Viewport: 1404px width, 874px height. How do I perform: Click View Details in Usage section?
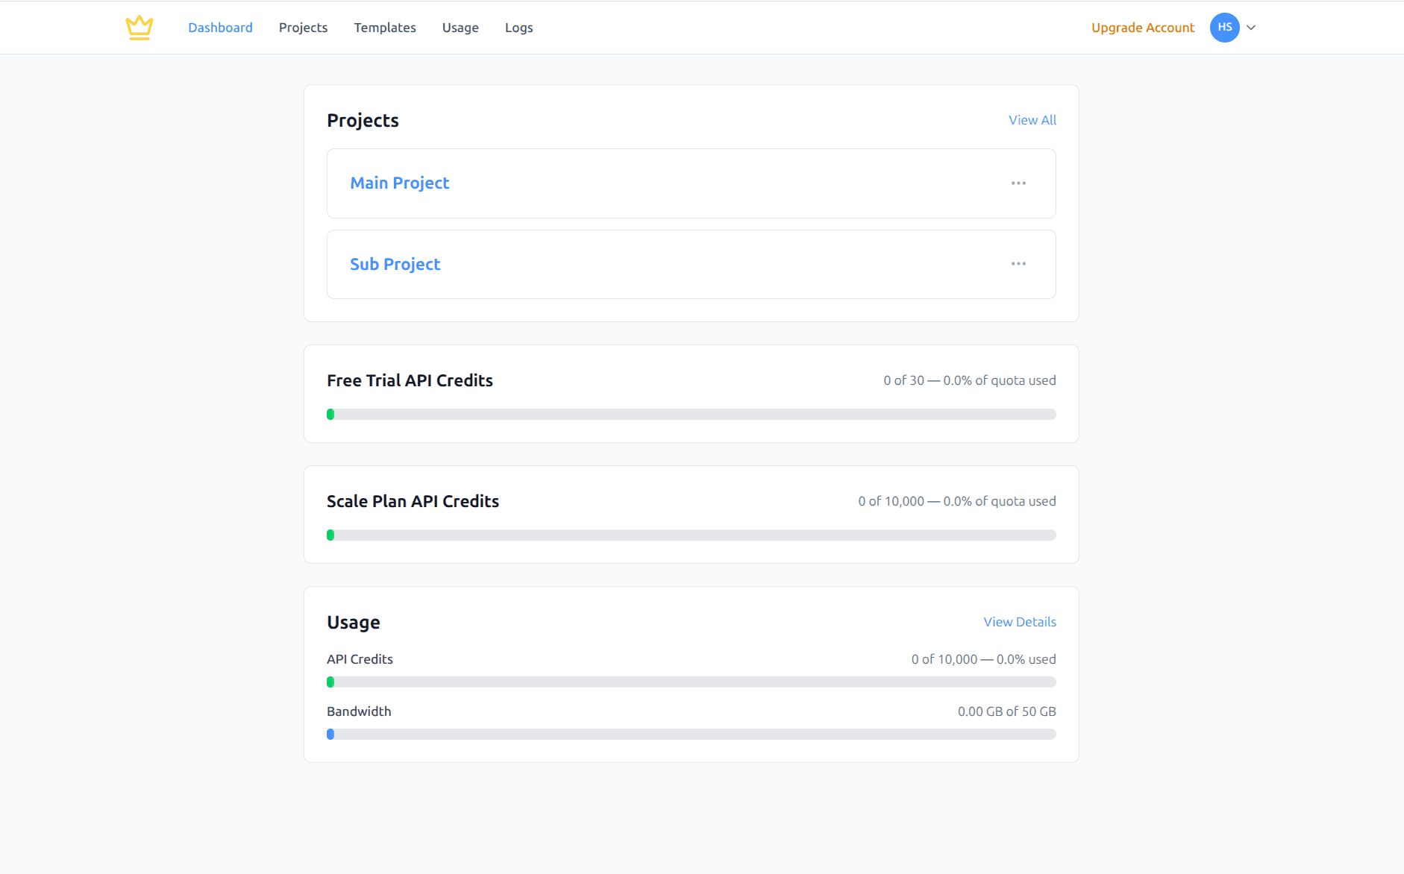click(x=1019, y=622)
